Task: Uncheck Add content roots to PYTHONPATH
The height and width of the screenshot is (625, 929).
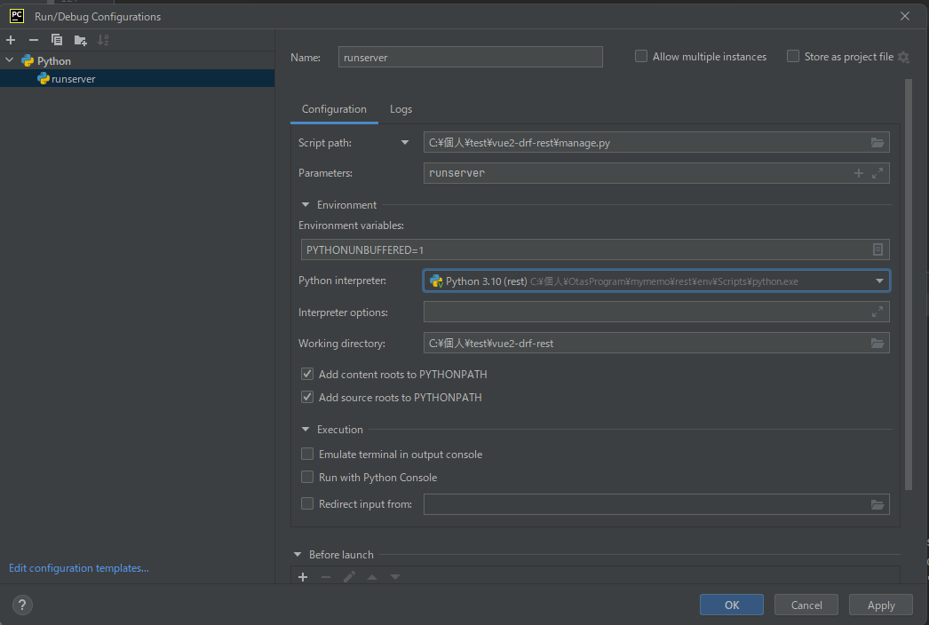Action: (x=307, y=374)
